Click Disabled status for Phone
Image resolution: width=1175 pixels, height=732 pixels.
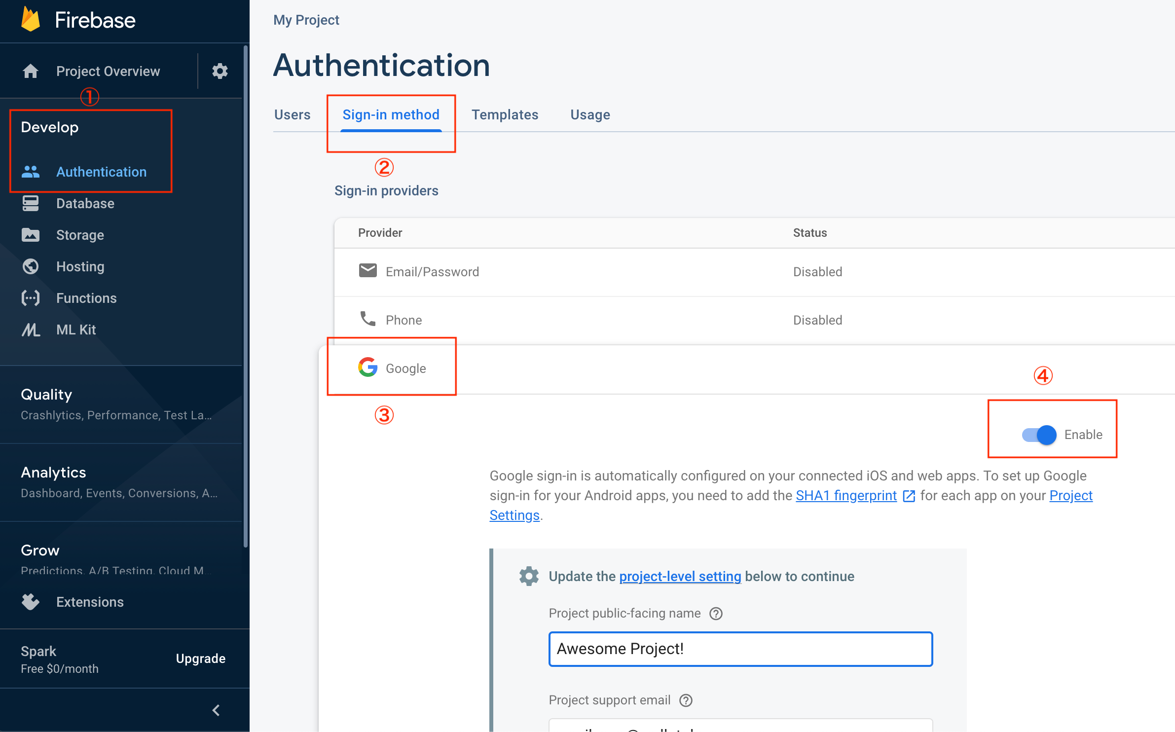click(817, 320)
